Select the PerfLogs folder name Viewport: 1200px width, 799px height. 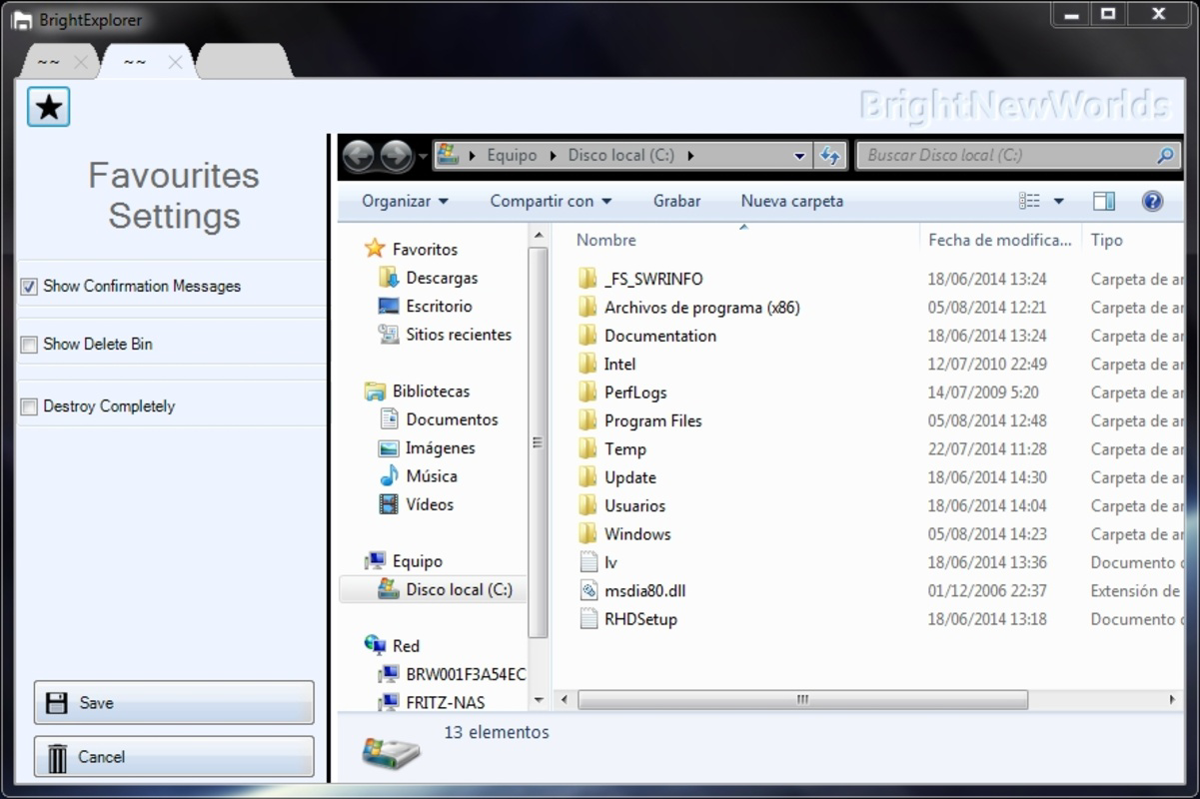coord(635,393)
